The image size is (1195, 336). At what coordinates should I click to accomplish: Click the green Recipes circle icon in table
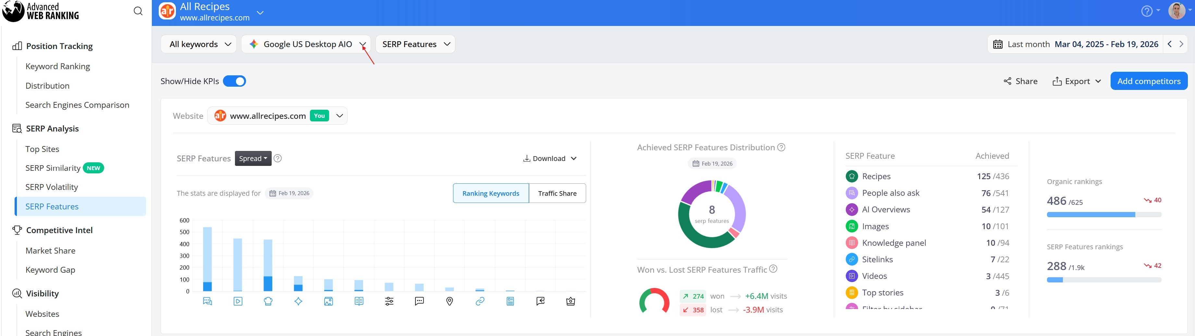(x=852, y=176)
